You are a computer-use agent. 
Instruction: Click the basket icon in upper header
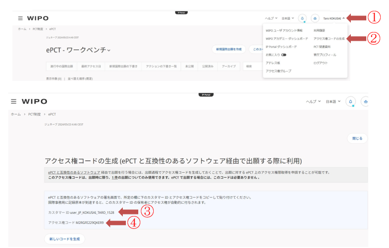[x=315, y=18]
